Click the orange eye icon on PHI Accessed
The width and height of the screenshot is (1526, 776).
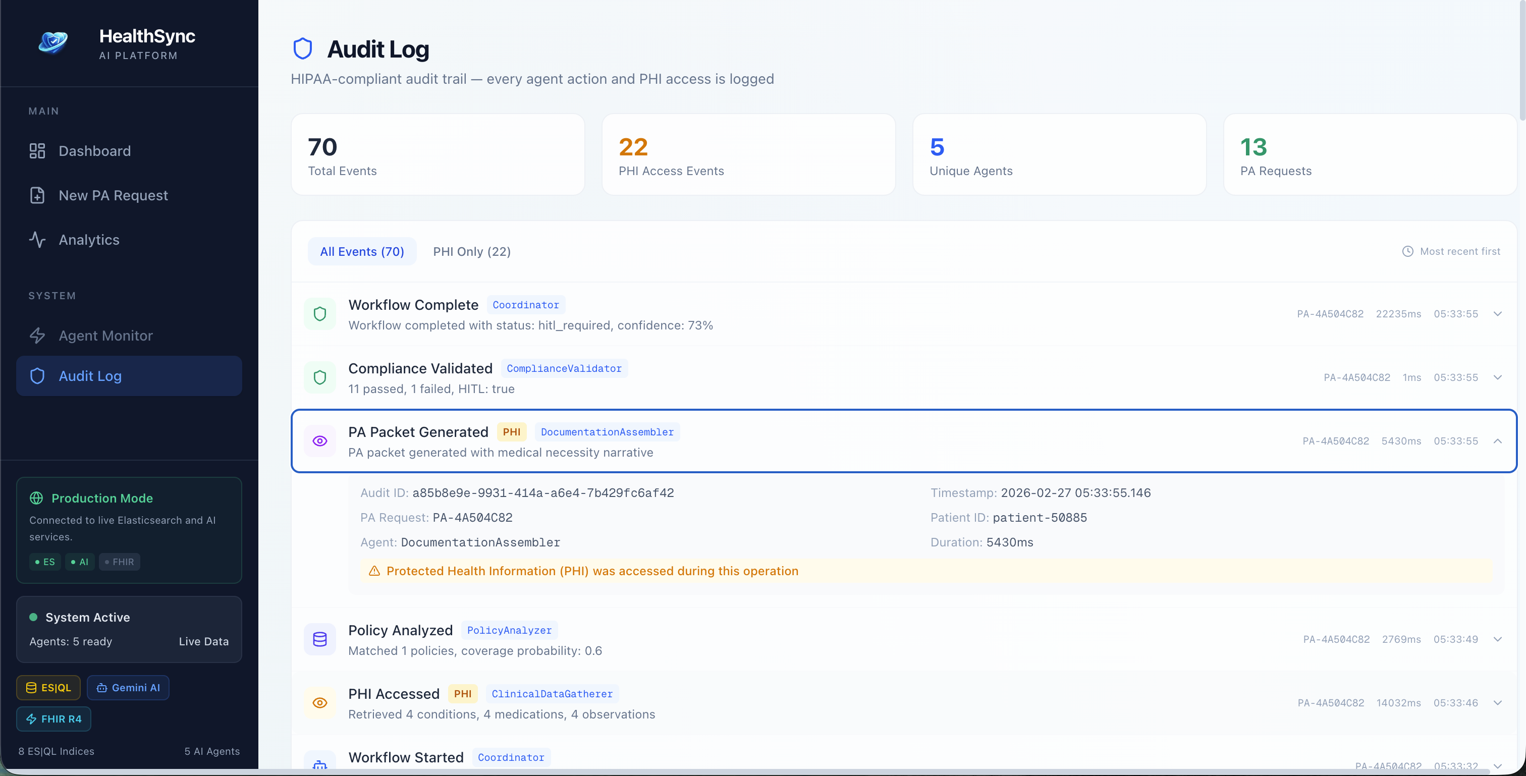[320, 703]
